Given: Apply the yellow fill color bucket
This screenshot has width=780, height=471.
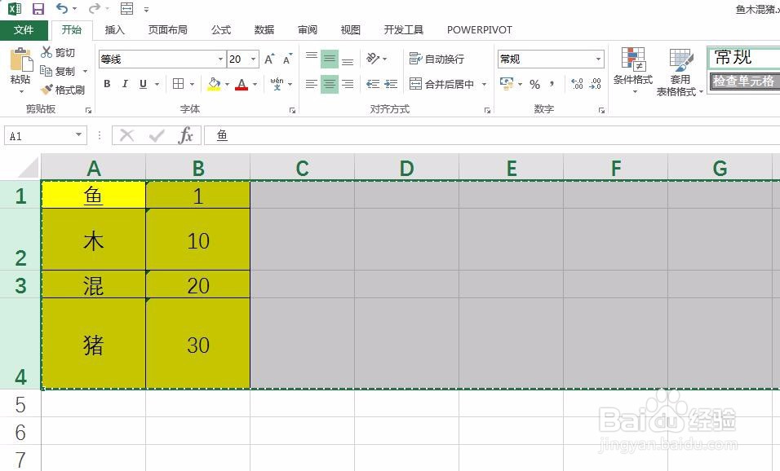Looking at the screenshot, I should click(214, 84).
